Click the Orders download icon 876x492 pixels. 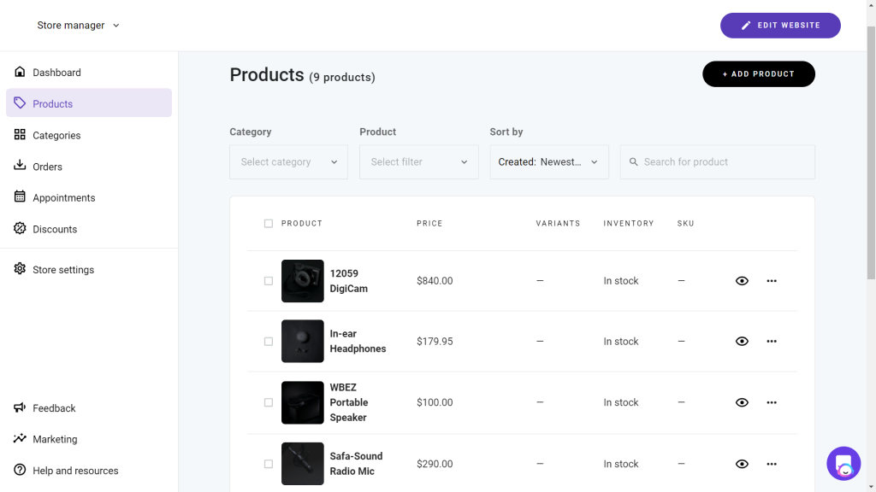20,166
